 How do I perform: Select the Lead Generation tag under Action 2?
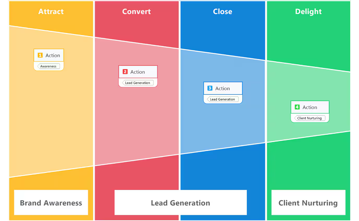[138, 83]
